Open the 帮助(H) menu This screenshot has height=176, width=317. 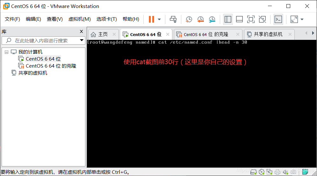tap(131, 19)
